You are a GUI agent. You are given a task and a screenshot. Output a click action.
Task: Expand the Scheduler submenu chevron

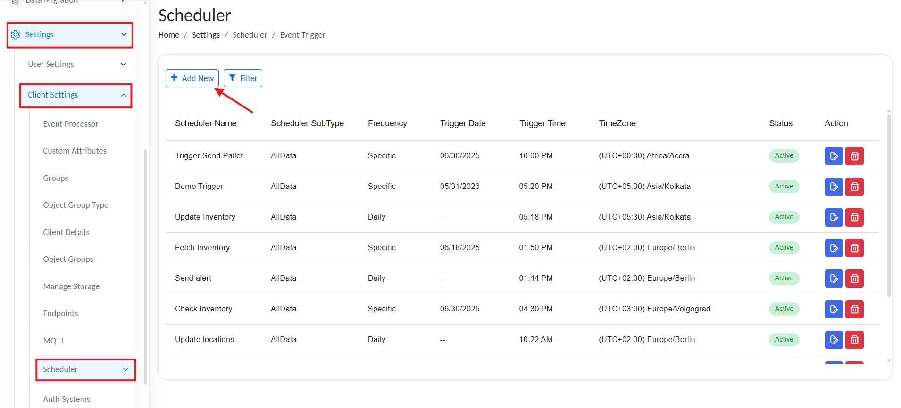(125, 369)
